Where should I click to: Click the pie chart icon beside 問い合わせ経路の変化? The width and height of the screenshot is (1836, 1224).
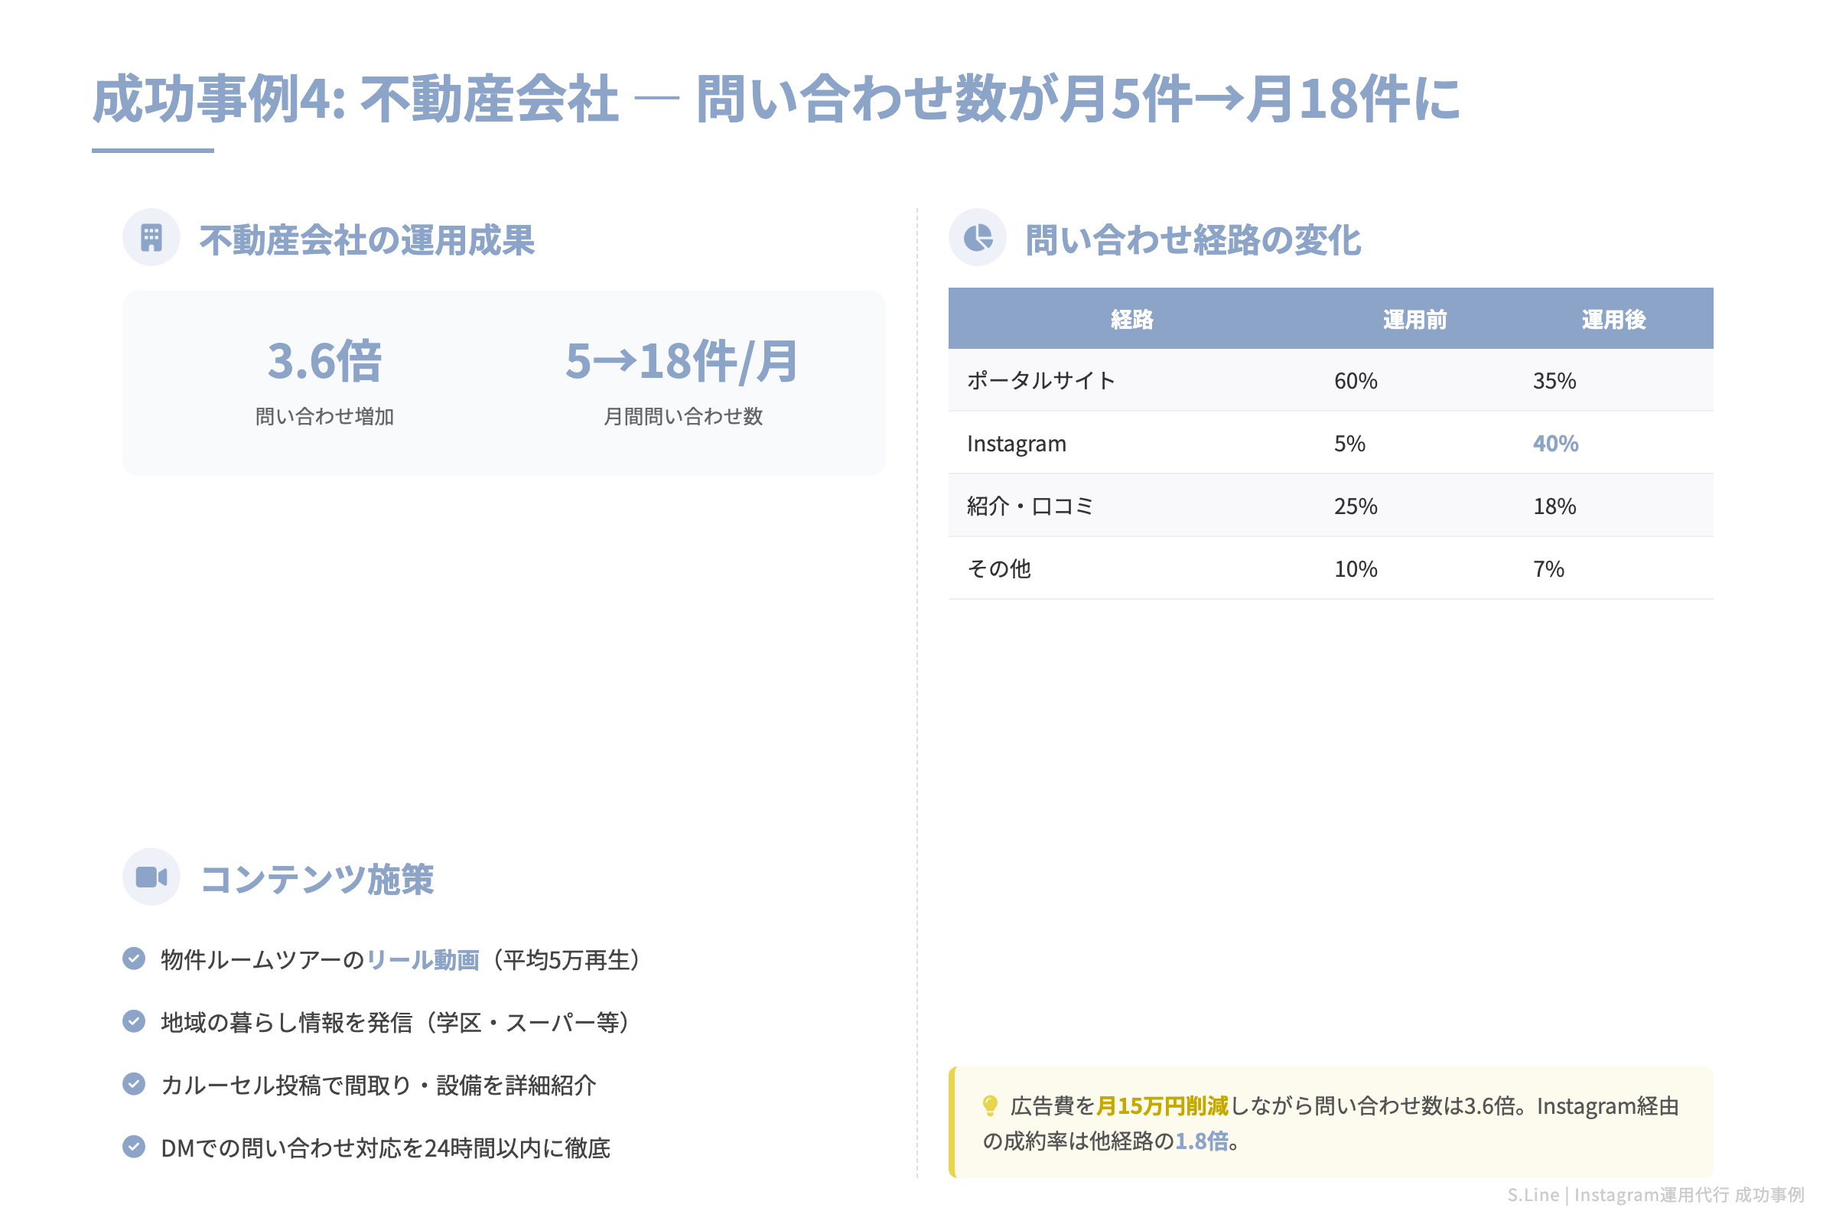pyautogui.click(x=978, y=238)
